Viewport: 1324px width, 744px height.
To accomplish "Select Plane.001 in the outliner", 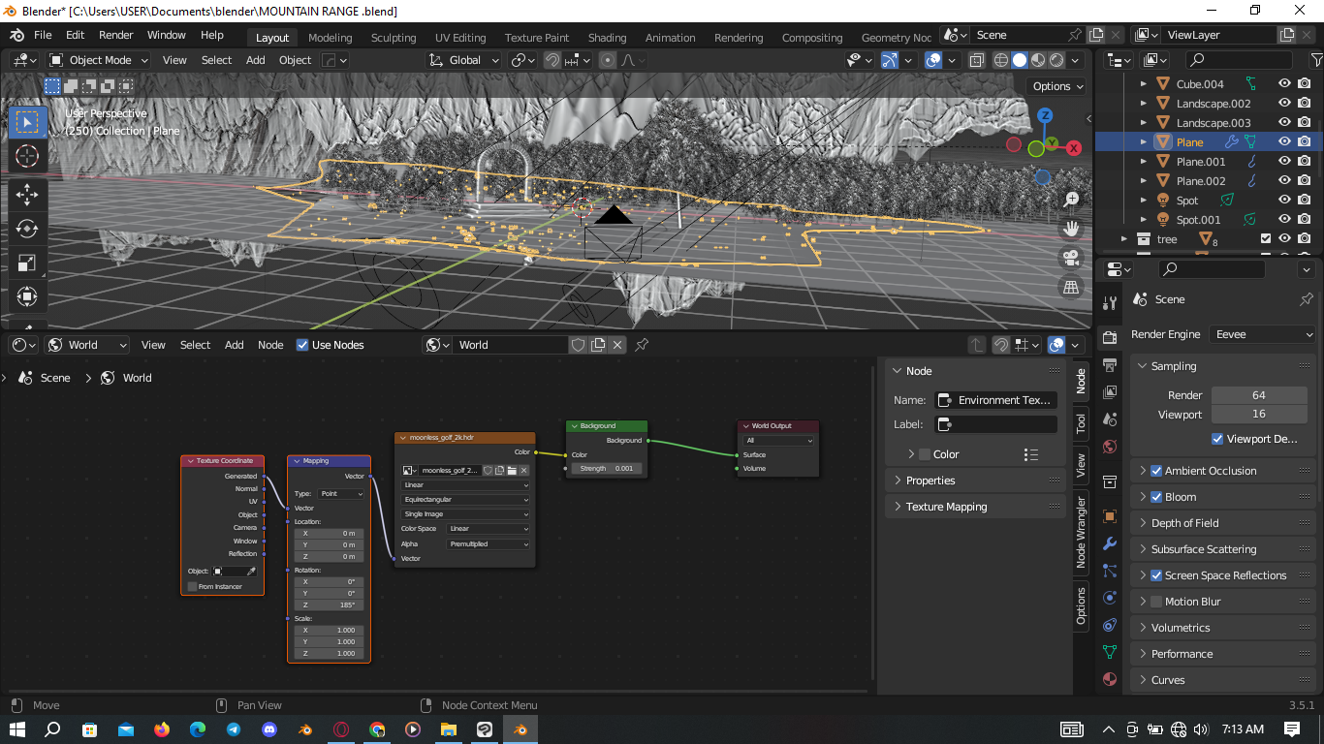I will point(1201,162).
